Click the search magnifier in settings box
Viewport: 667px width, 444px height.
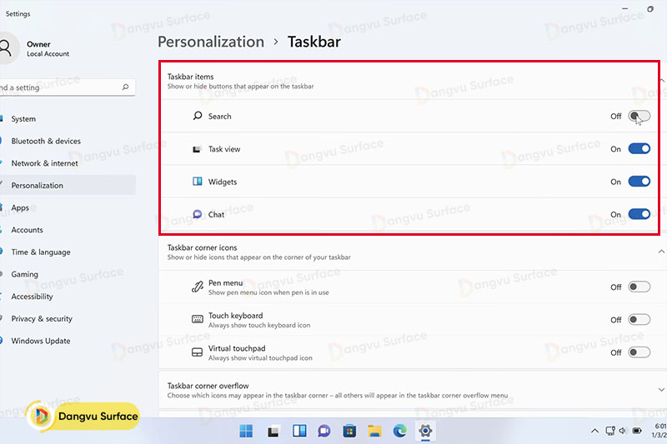[x=125, y=87]
